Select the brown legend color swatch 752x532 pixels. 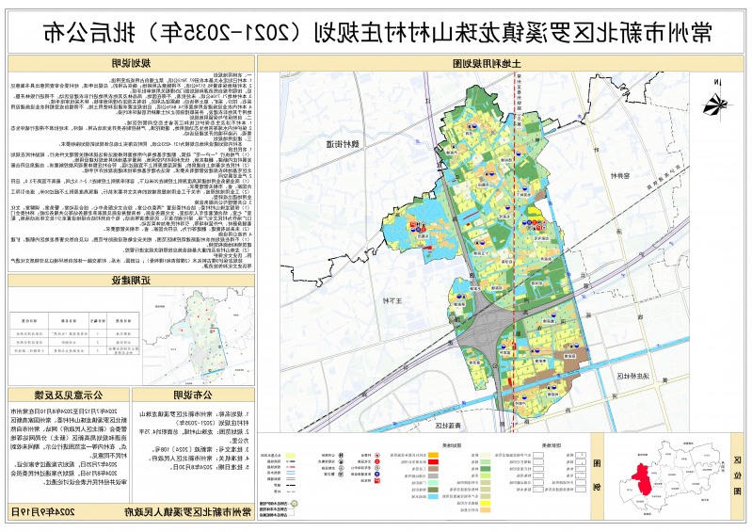click(433, 468)
